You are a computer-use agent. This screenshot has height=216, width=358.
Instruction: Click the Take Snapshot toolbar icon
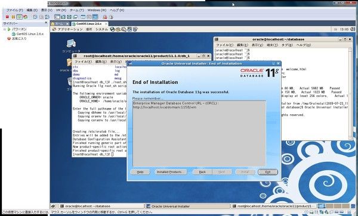[x=35, y=17]
